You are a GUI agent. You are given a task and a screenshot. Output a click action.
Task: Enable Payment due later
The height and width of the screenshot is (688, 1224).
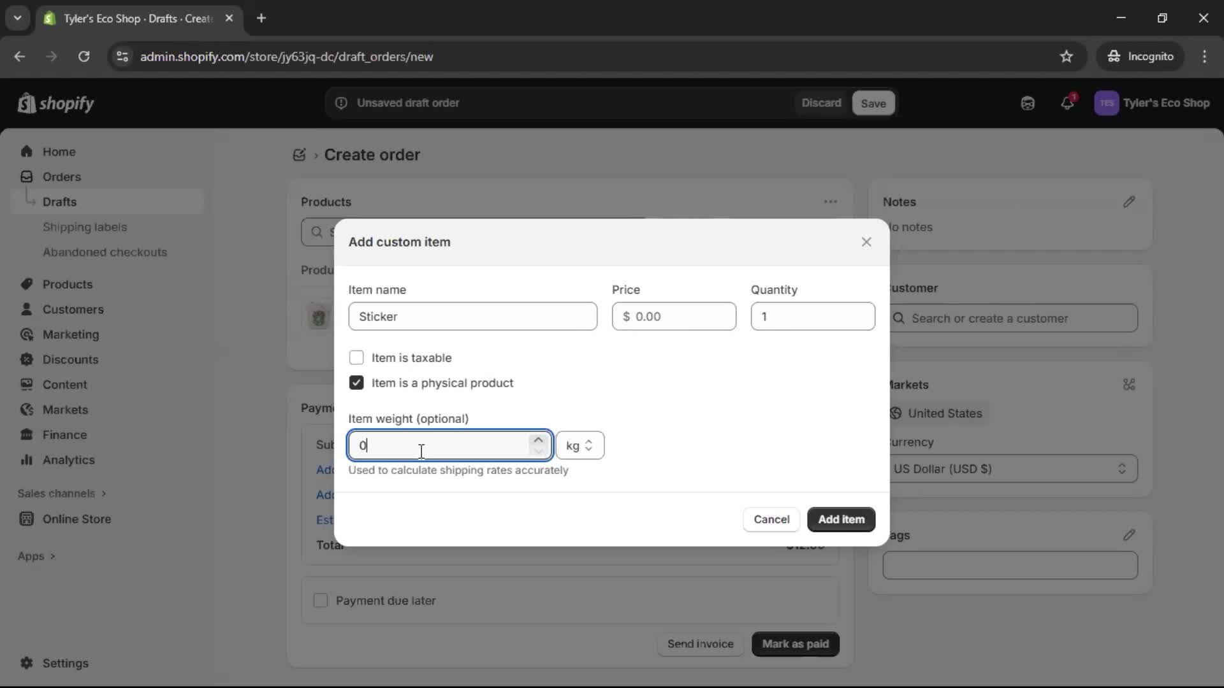321,600
